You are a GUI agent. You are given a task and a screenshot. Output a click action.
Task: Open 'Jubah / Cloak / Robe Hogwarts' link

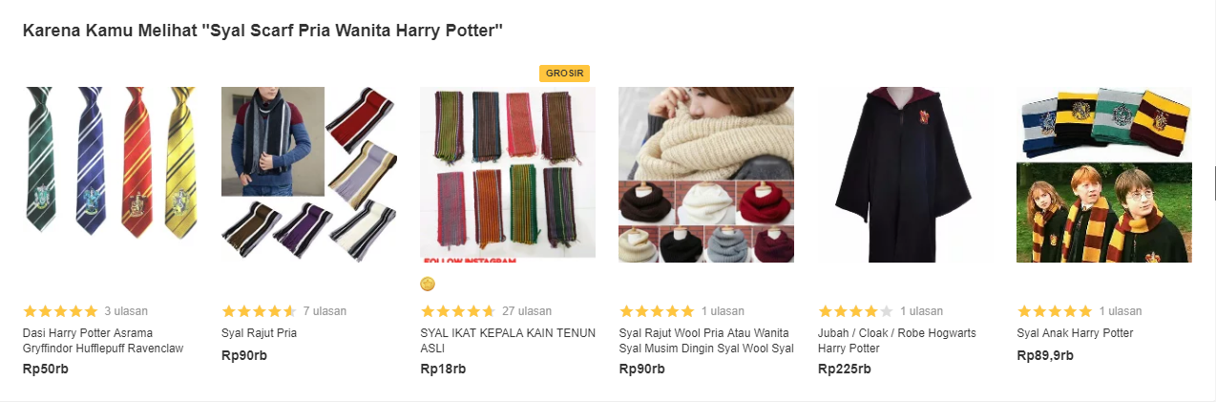[896, 341]
